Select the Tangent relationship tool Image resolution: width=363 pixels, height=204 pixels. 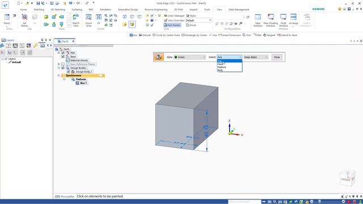[269, 35]
